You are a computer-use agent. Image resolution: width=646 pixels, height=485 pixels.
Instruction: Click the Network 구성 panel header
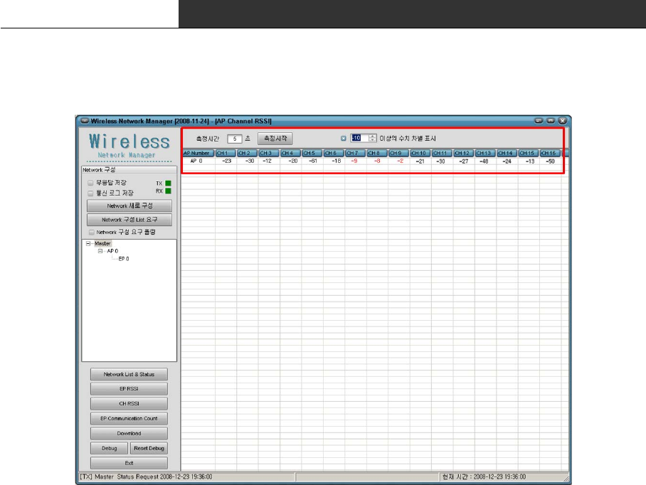point(129,170)
